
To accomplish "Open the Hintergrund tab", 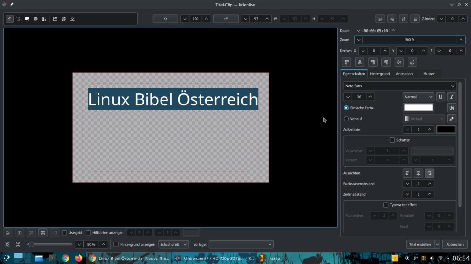I will pyautogui.click(x=379, y=74).
